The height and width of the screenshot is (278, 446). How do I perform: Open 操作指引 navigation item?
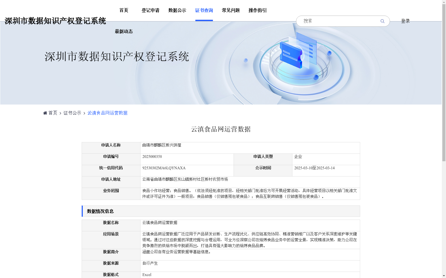point(258,10)
